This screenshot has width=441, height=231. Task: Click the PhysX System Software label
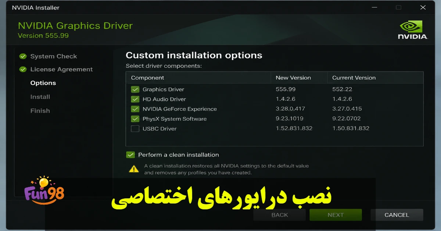(x=175, y=119)
